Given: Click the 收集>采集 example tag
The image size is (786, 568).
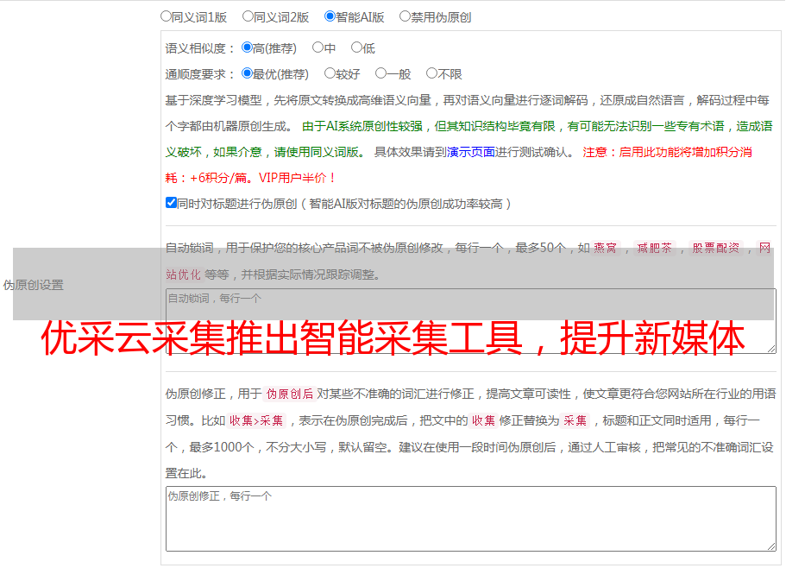Looking at the screenshot, I should pyautogui.click(x=256, y=420).
